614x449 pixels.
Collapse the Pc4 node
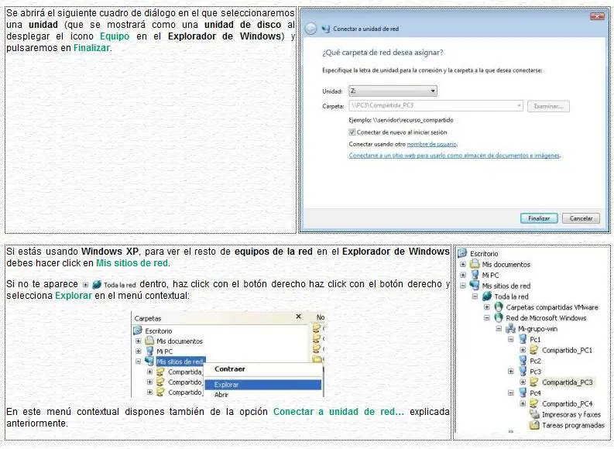pyautogui.click(x=510, y=392)
